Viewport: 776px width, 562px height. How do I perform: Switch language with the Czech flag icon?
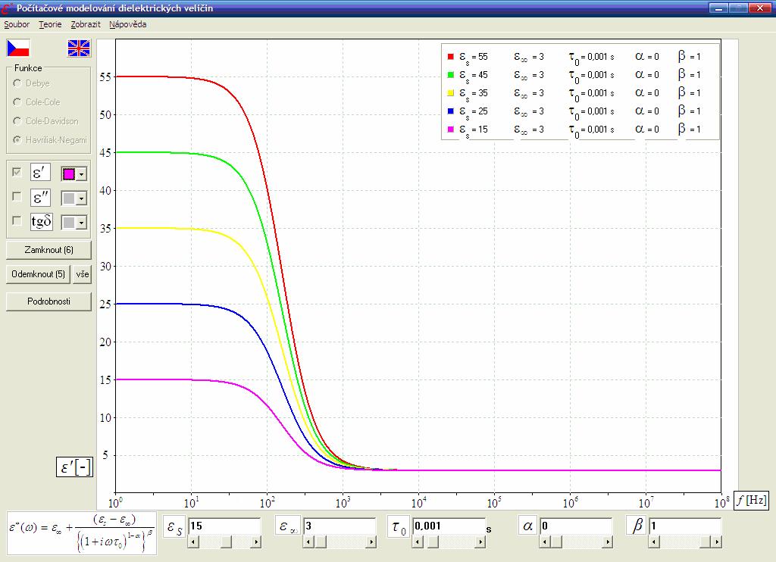pyautogui.click(x=18, y=48)
